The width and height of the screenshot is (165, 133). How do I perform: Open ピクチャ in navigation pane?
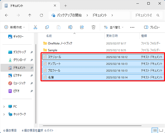pos(15,75)
